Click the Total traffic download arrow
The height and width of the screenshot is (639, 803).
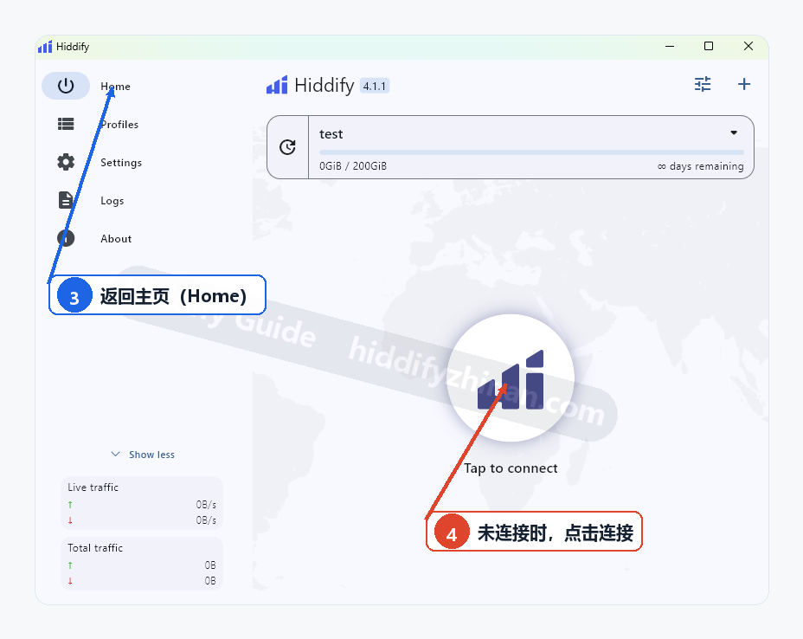coord(70,581)
